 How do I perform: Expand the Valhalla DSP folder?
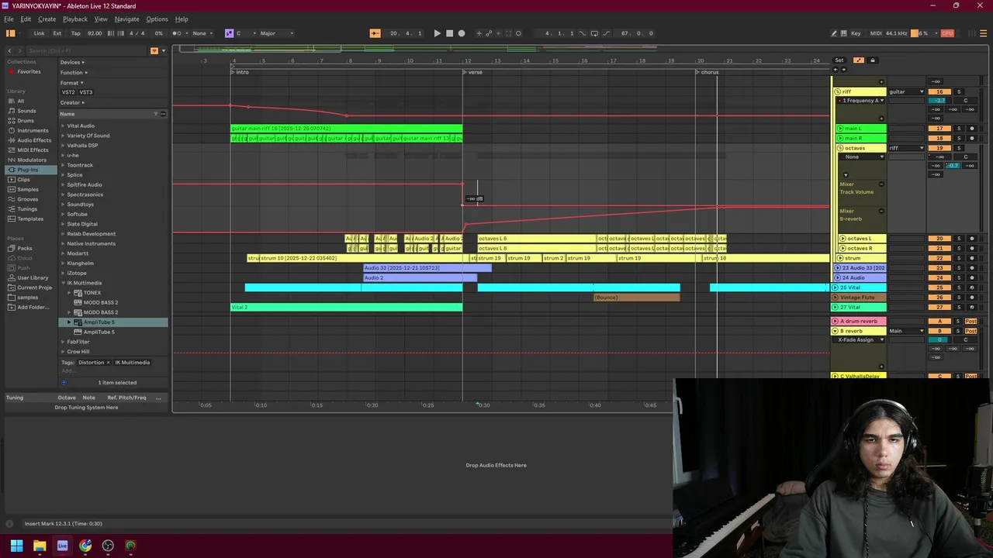click(x=63, y=146)
